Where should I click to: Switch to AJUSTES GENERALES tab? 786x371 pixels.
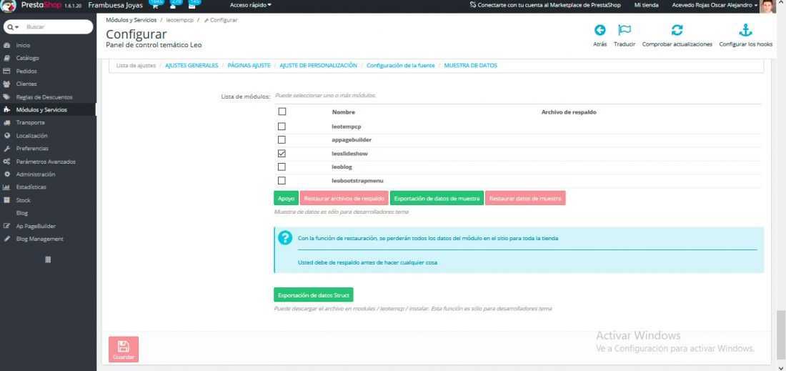tap(191, 66)
